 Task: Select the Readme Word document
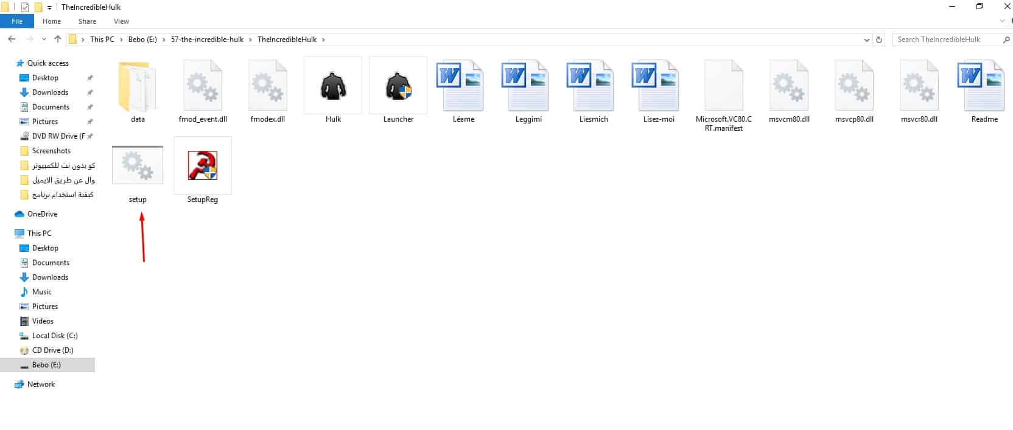[984, 87]
